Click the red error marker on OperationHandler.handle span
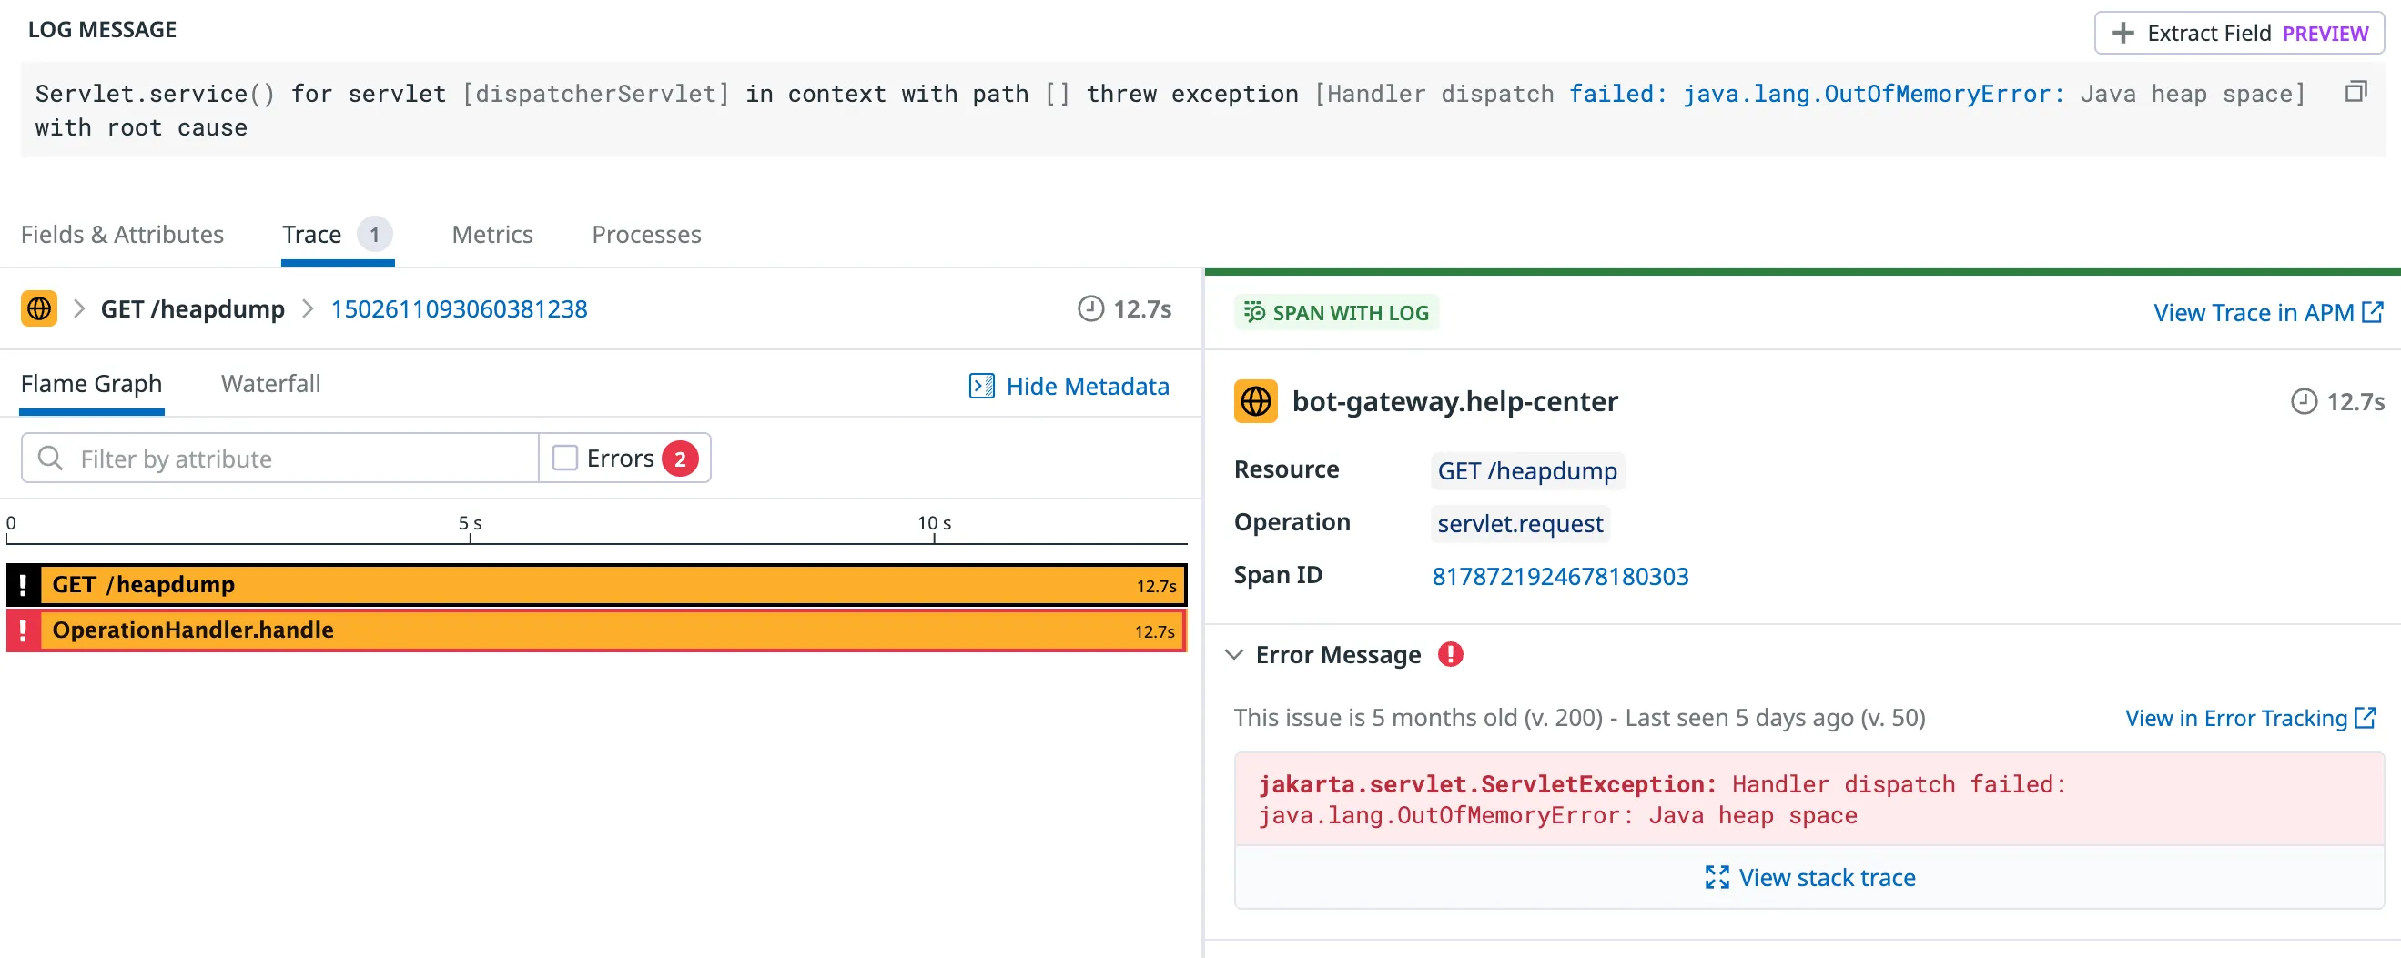Viewport: 2401px width, 958px height. pyautogui.click(x=23, y=630)
